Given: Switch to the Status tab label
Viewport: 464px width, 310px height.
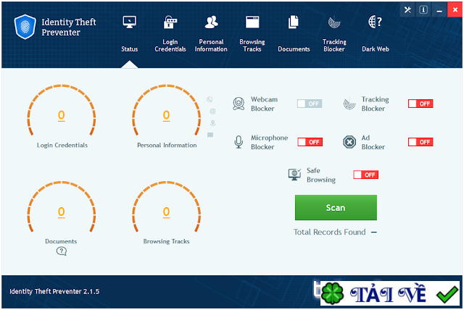Looking at the screenshot, I should 129,49.
